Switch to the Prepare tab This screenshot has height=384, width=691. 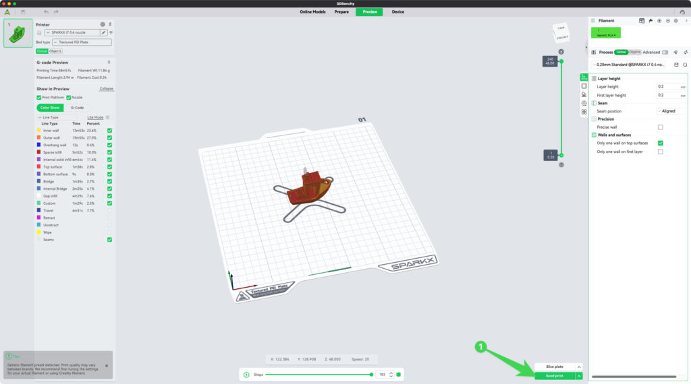pos(341,11)
